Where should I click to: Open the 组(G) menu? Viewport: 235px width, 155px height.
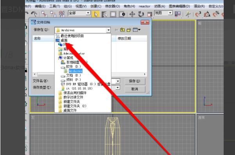[68, 6]
